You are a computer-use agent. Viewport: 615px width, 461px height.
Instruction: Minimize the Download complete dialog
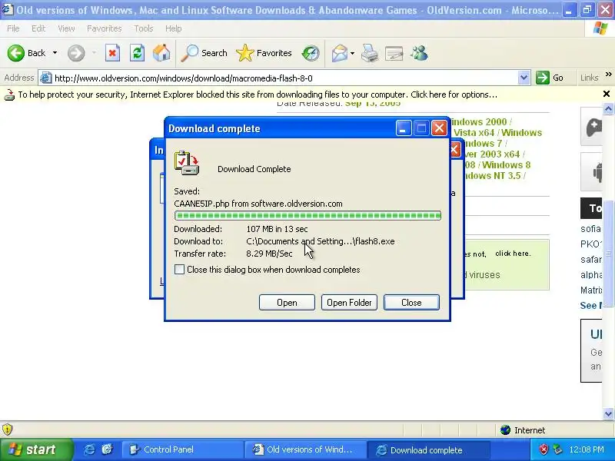tap(403, 128)
